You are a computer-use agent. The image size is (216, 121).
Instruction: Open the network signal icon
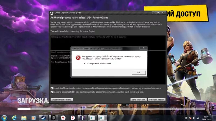[x=198, y=118]
